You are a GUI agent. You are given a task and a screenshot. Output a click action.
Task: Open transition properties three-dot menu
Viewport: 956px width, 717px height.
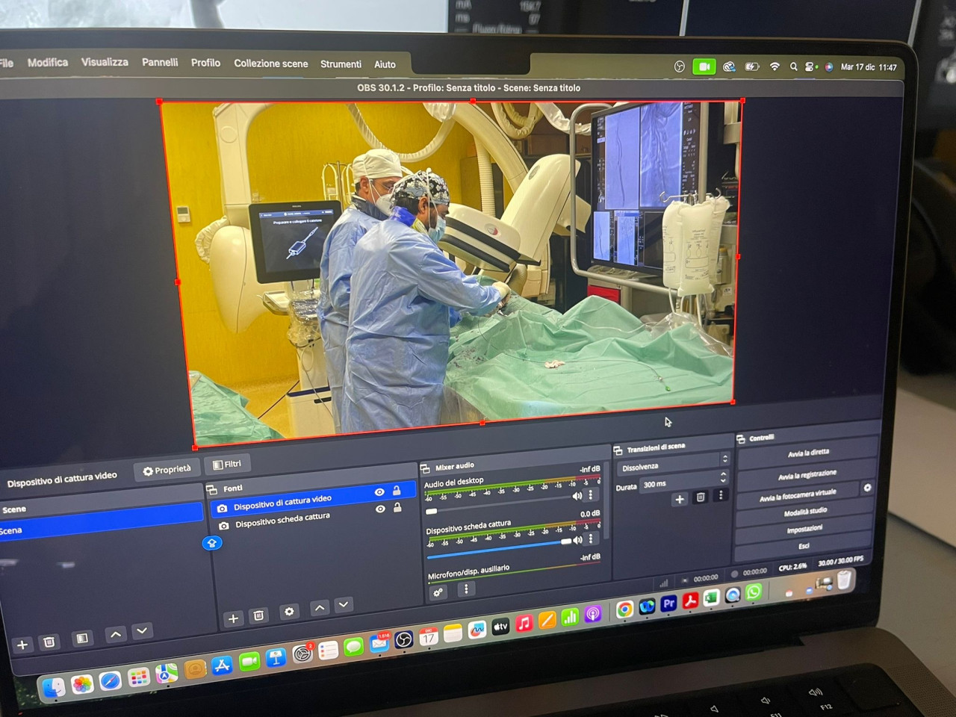tap(721, 494)
